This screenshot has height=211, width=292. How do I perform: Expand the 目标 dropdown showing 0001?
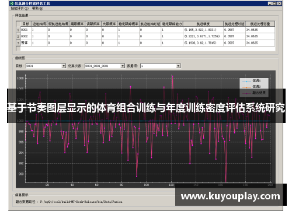click(x=64, y=66)
